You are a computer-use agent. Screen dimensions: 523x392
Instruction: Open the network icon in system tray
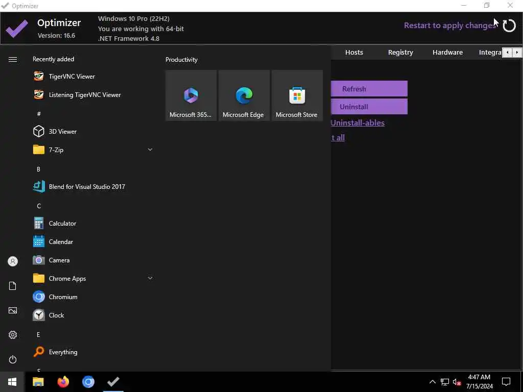click(445, 382)
